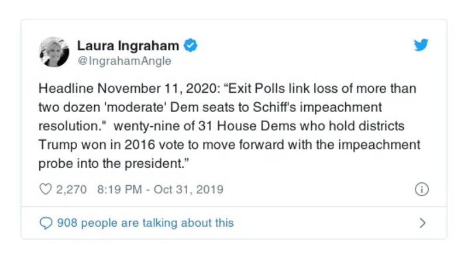The width and height of the screenshot is (468, 260).
Task: Open '908 people are talking about this'
Action: (x=145, y=223)
